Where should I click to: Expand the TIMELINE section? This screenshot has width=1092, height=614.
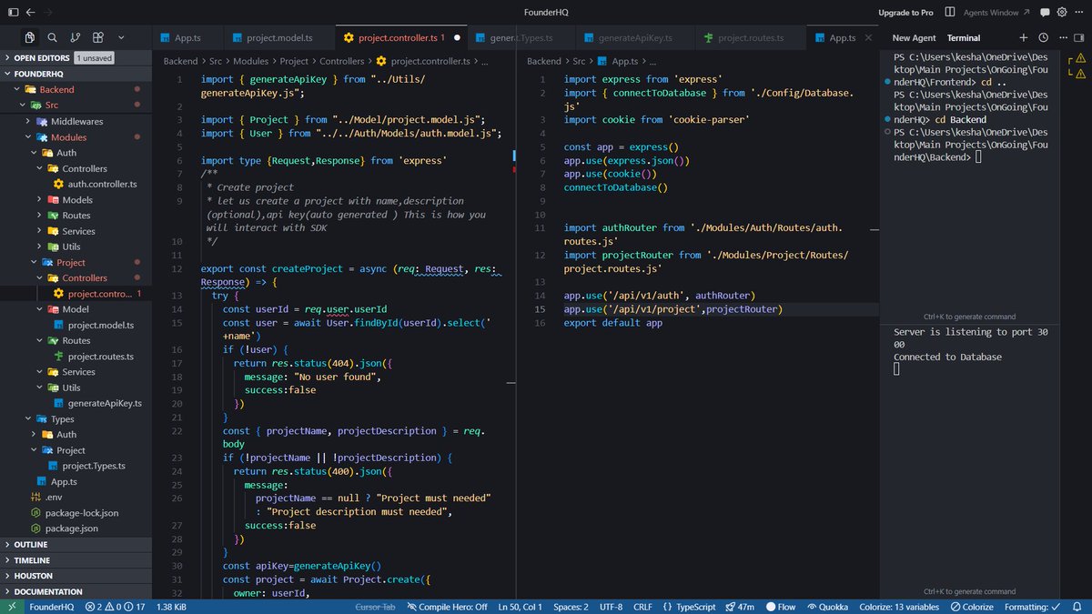pyautogui.click(x=76, y=560)
